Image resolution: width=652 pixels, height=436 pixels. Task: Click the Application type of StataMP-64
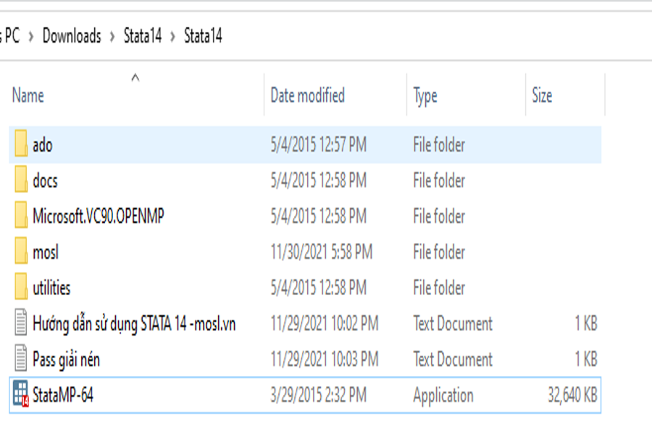(443, 396)
